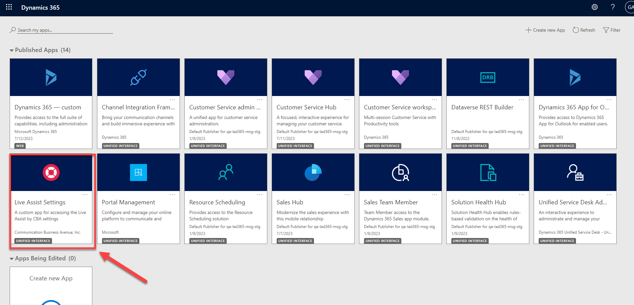Click the Solution Health Hub title
The height and width of the screenshot is (305, 634).
(479, 202)
